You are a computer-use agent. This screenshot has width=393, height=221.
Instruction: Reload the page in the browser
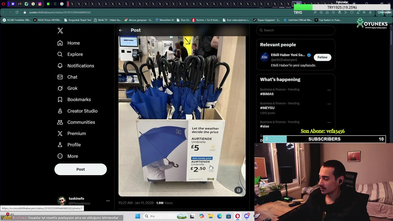coord(17,12)
